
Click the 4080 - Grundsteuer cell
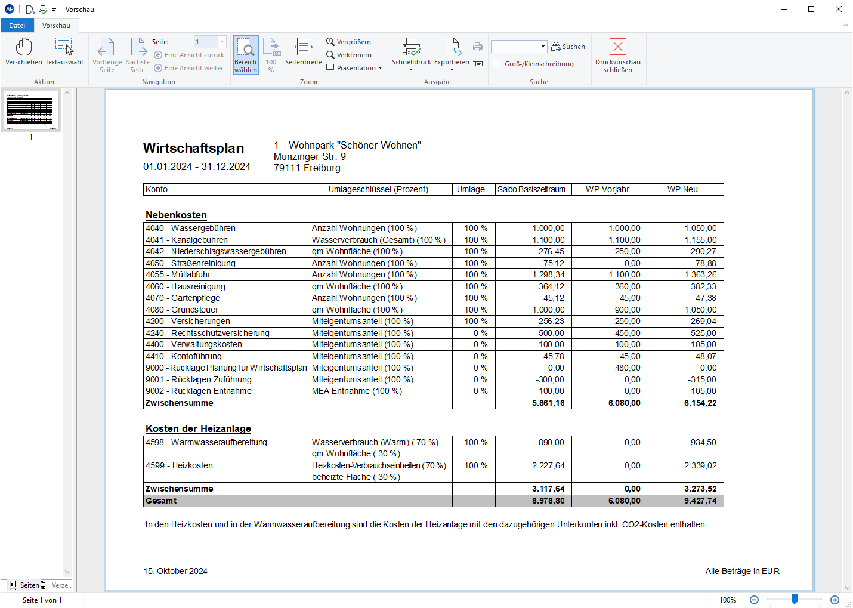(x=227, y=310)
